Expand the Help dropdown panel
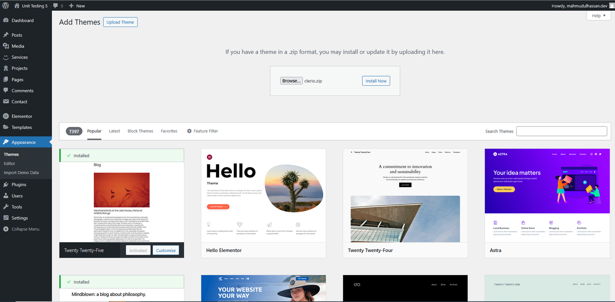The height and width of the screenshot is (302, 615). point(598,16)
